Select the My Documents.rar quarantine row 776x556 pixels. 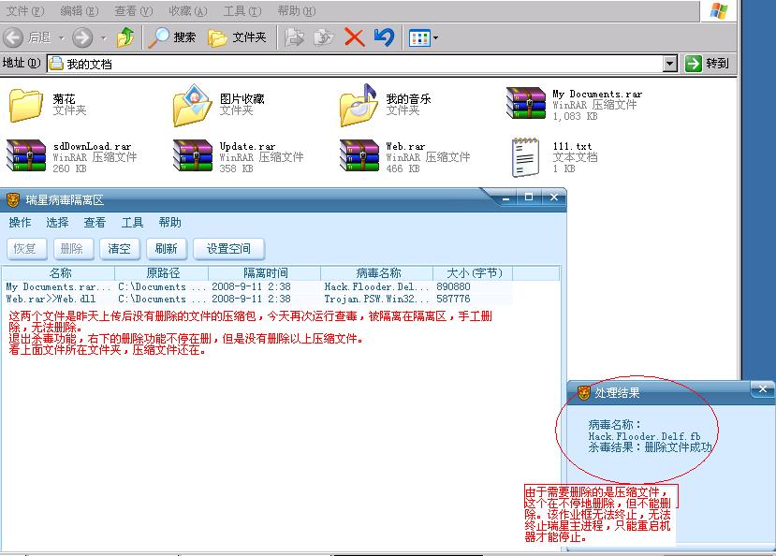pos(258,287)
